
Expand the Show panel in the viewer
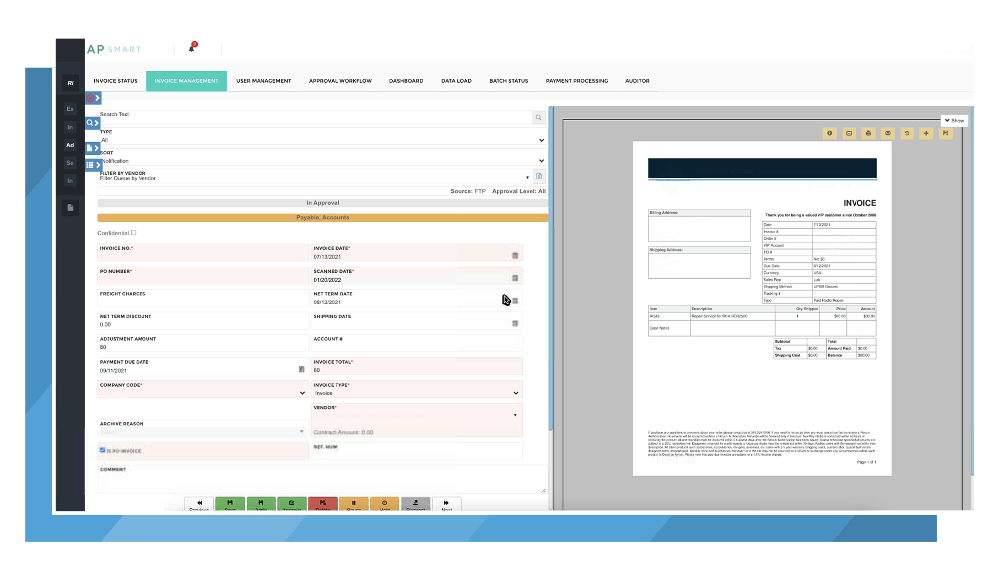click(x=953, y=120)
